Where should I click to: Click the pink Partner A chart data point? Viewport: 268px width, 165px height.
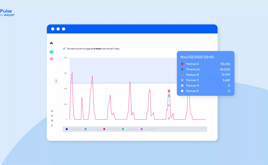pyautogui.click(x=169, y=91)
